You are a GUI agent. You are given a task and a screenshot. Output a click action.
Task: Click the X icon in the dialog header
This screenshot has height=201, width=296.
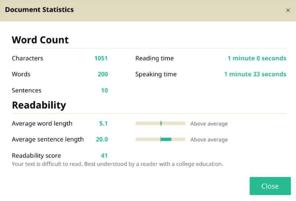(x=288, y=10)
